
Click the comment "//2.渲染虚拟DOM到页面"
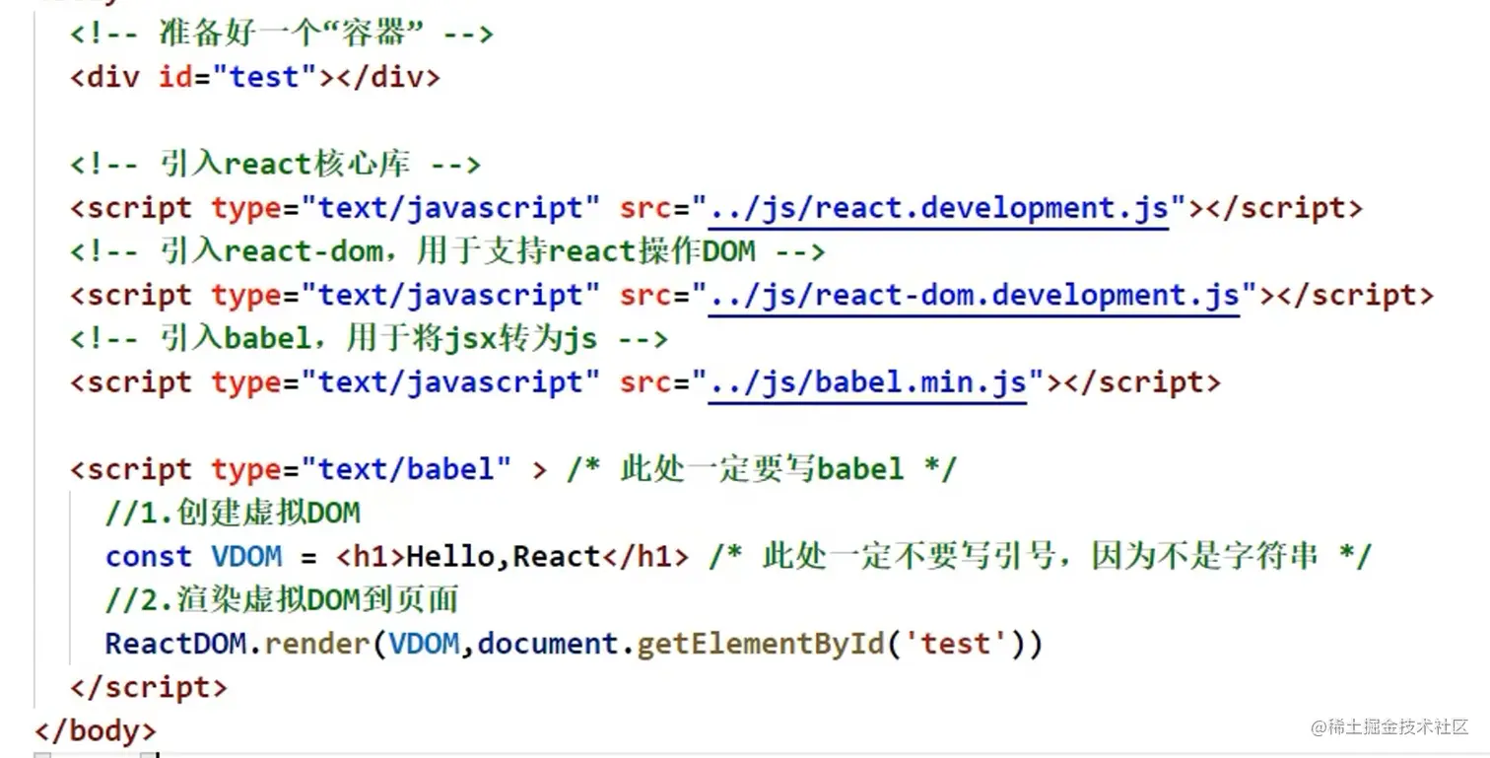[x=282, y=599]
